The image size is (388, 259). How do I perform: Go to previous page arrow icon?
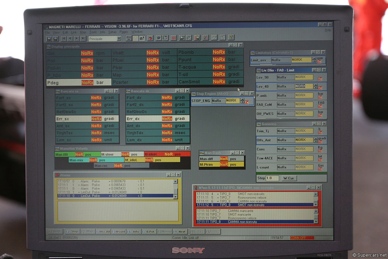(x=70, y=39)
